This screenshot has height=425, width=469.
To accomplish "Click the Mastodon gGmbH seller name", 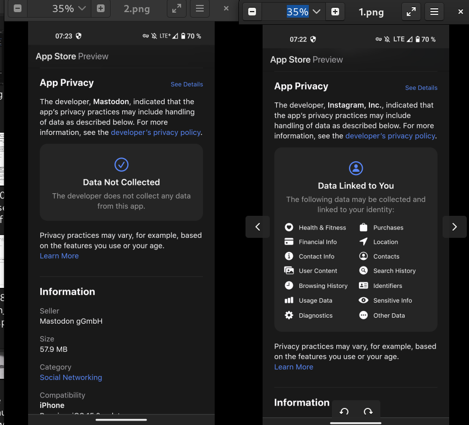I will click(71, 321).
